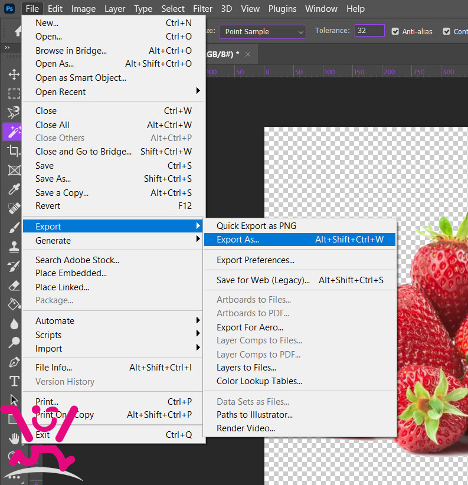Open the Image menu

point(84,9)
